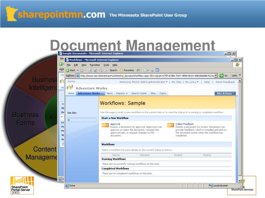
Task: Click the Mail toolbar icon
Action: point(145,70)
